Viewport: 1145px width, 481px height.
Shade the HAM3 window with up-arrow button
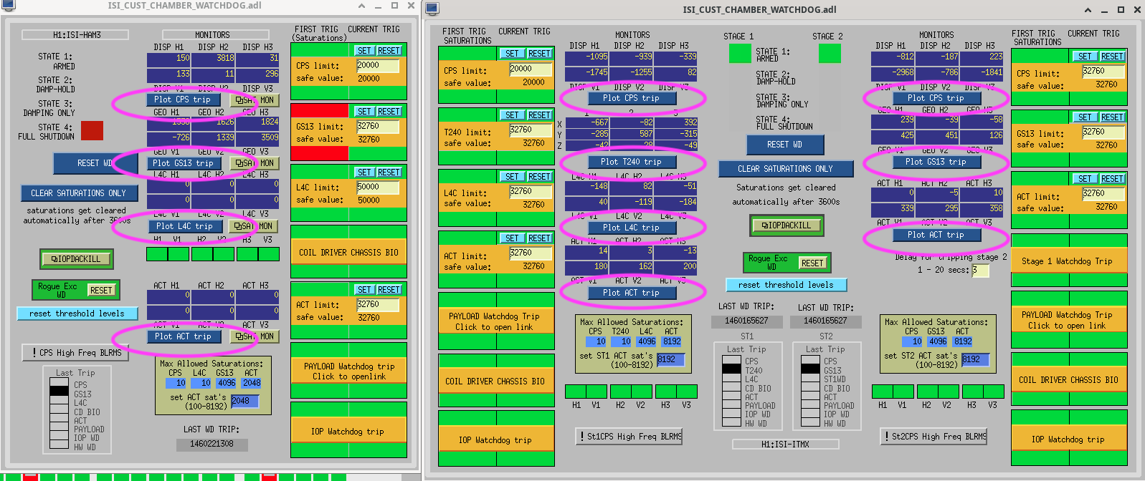[361, 6]
